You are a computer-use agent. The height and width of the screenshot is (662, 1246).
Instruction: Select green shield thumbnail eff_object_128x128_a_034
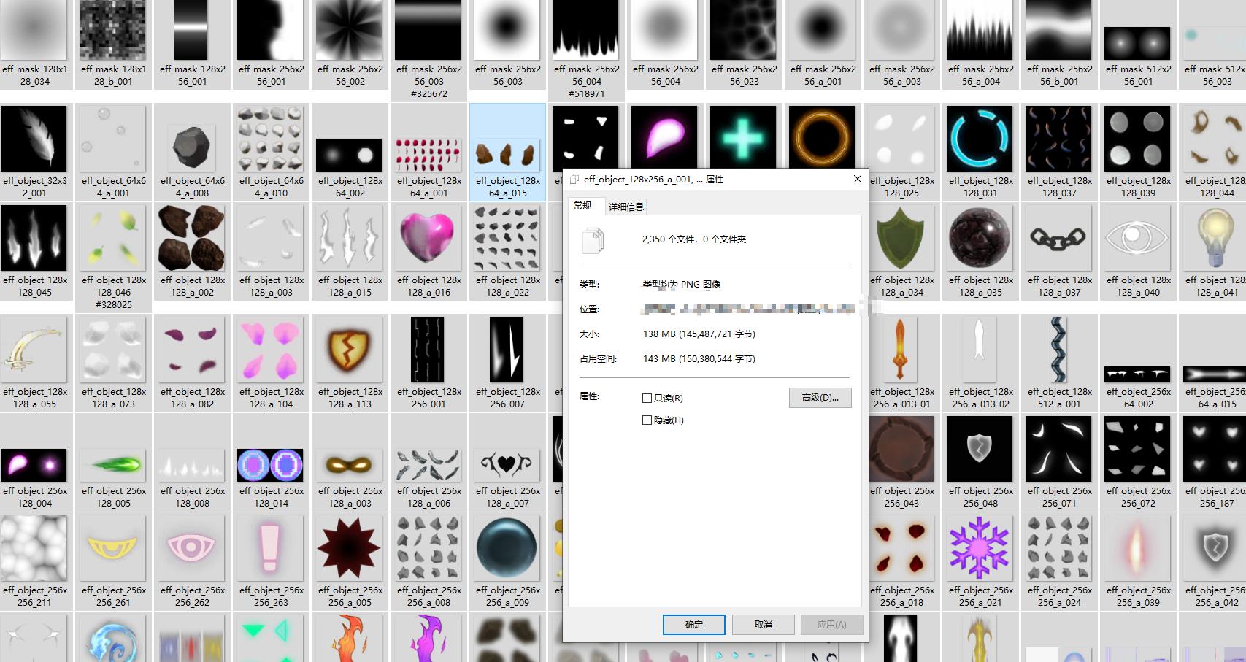click(901, 238)
